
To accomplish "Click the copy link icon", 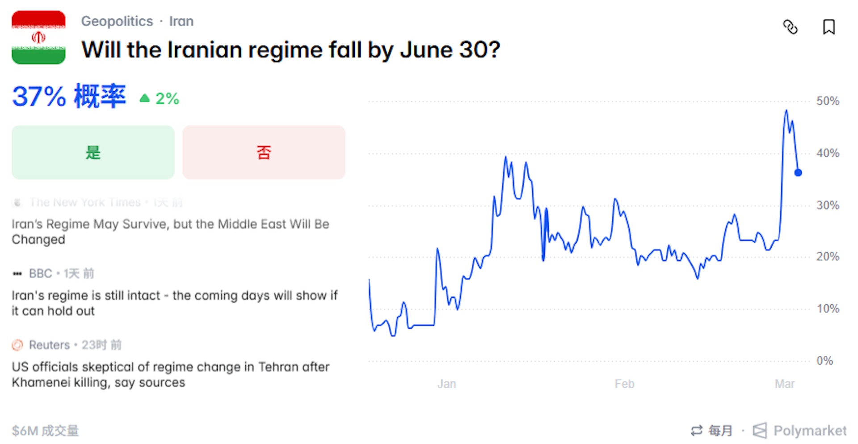I will point(790,27).
